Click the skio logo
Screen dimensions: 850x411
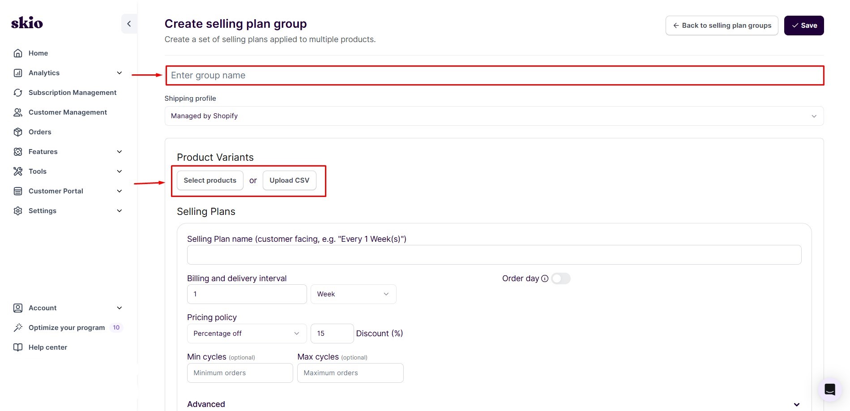26,23
